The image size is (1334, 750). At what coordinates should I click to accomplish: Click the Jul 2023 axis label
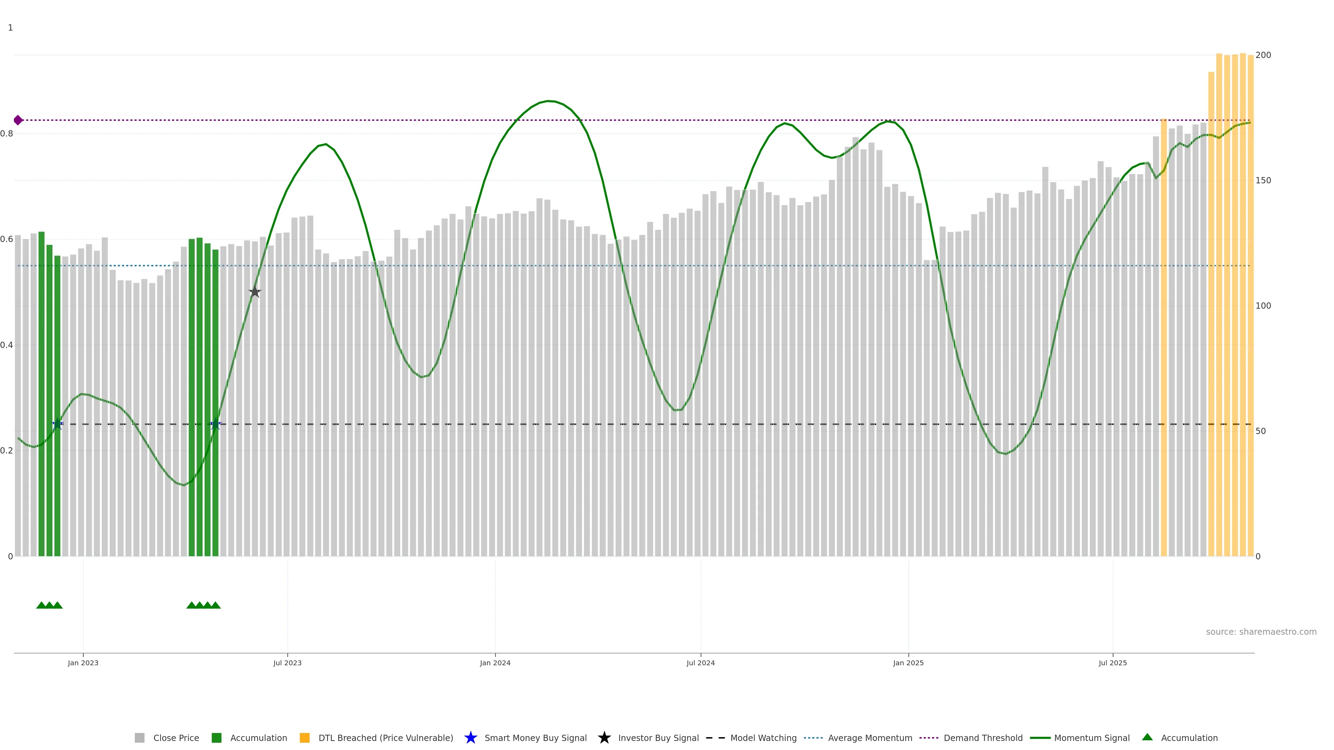pyautogui.click(x=287, y=662)
